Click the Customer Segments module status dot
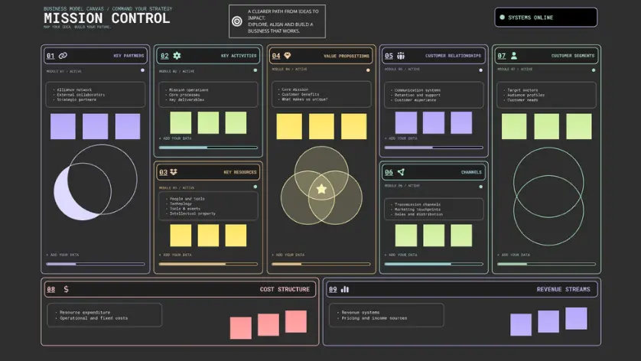The width and height of the screenshot is (641, 361). (593, 70)
